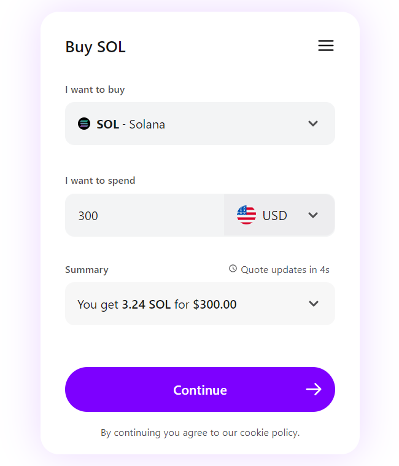Click the US flag icon
This screenshot has height=466, width=399.
[246, 215]
